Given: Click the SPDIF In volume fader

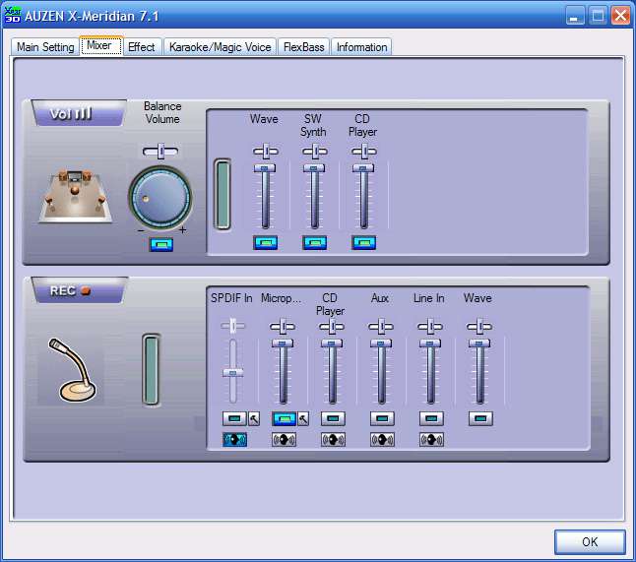Looking at the screenshot, I should (x=232, y=371).
